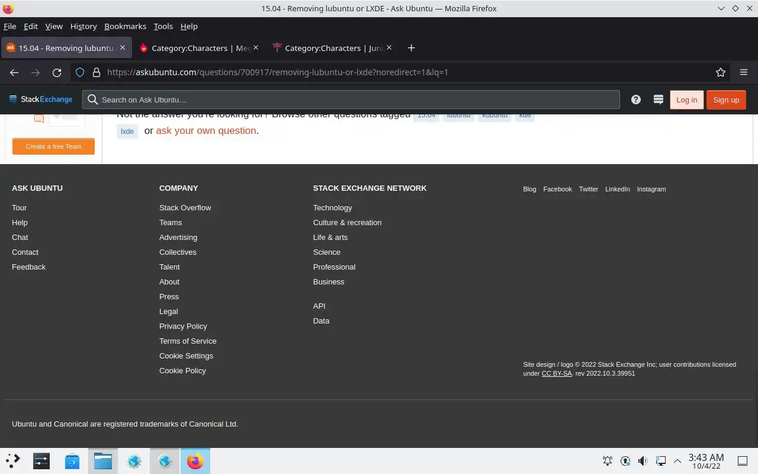Click the Create a free Team button

tap(53, 146)
